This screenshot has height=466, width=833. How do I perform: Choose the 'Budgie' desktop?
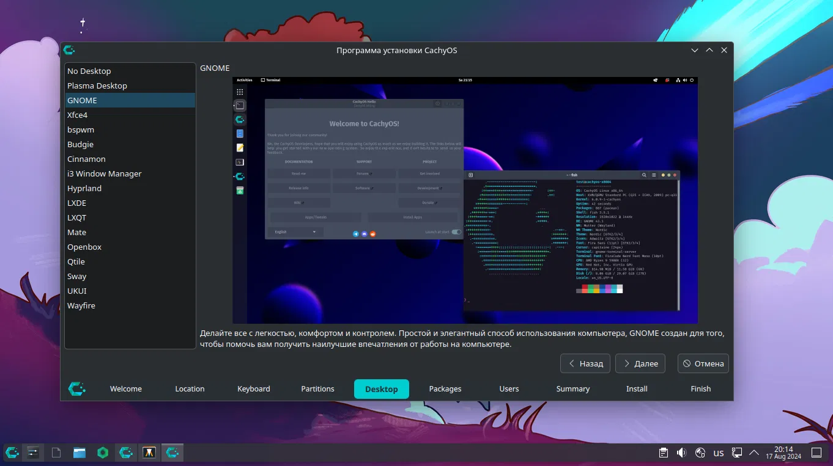[130, 144]
